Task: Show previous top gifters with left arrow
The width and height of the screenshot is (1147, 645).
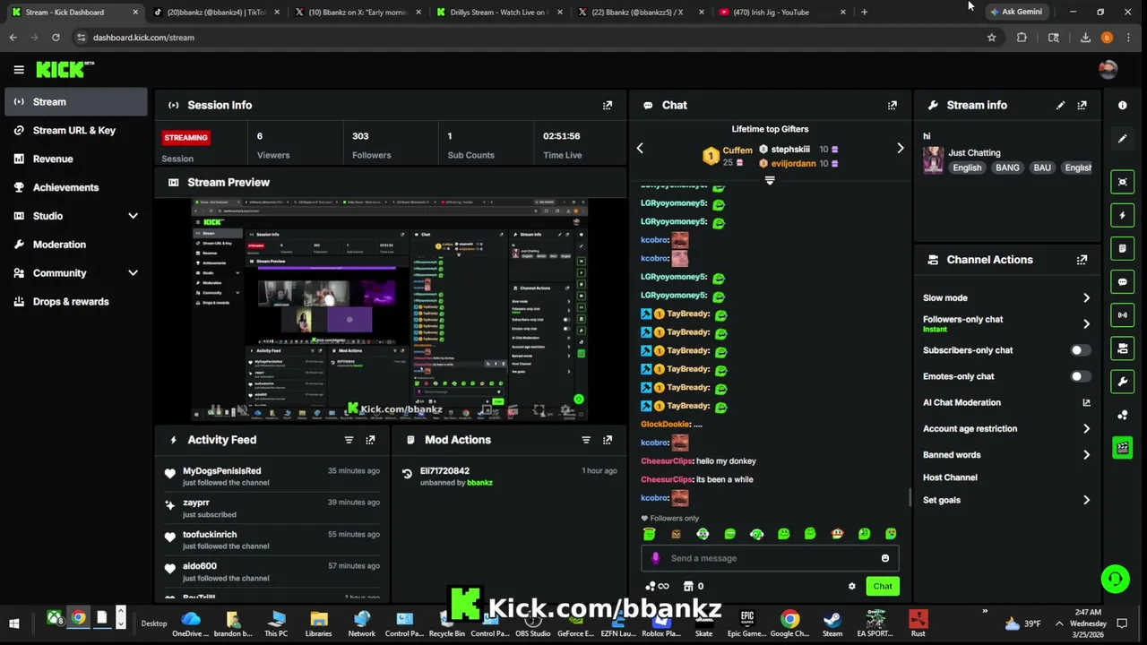Action: pos(640,148)
